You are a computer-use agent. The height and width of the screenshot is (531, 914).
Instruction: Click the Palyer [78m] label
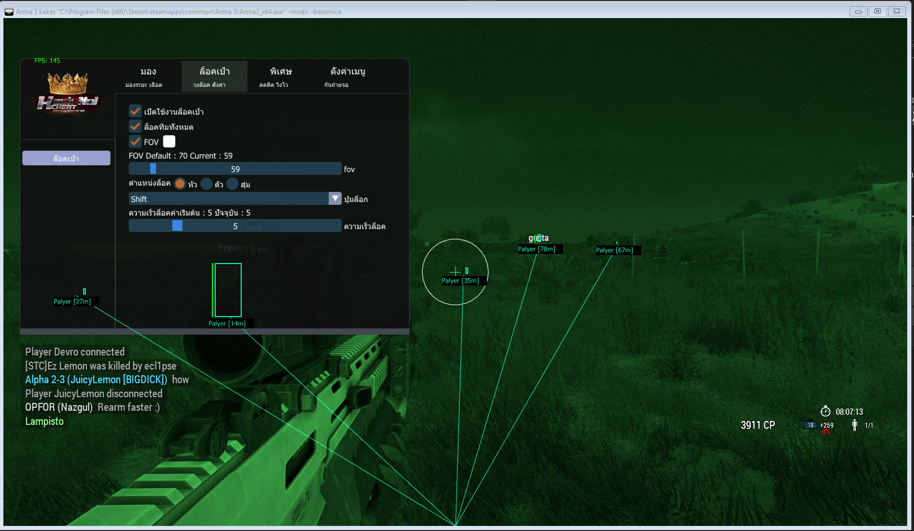pyautogui.click(x=537, y=249)
